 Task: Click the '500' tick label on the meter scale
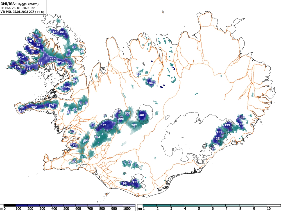(x=66, y=208)
